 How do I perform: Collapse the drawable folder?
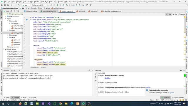(8, 21)
